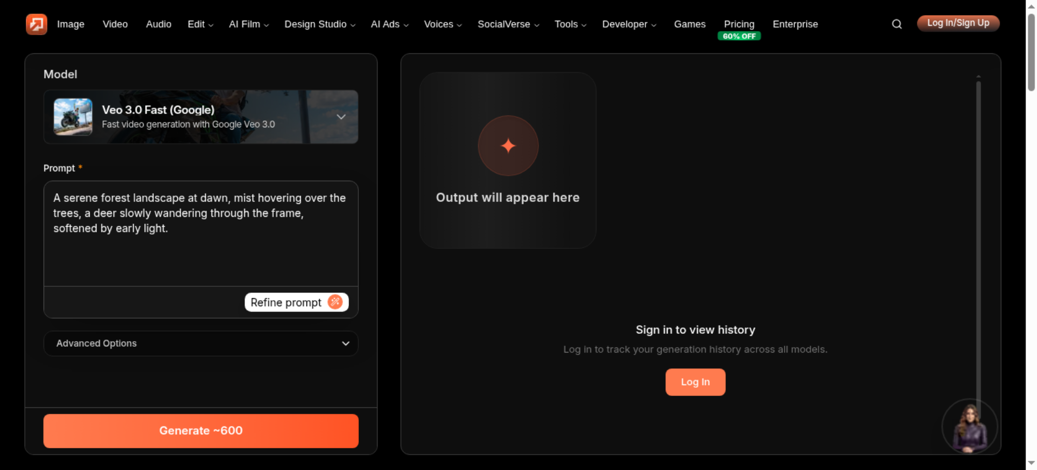Click the orange Log In history button
Viewport: 1037px width, 470px height.
pos(695,382)
